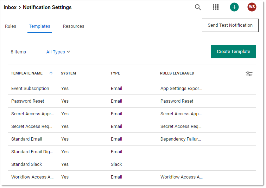Go back to Inbox breadcrumb
This screenshot has height=188, width=266.
tap(10, 7)
